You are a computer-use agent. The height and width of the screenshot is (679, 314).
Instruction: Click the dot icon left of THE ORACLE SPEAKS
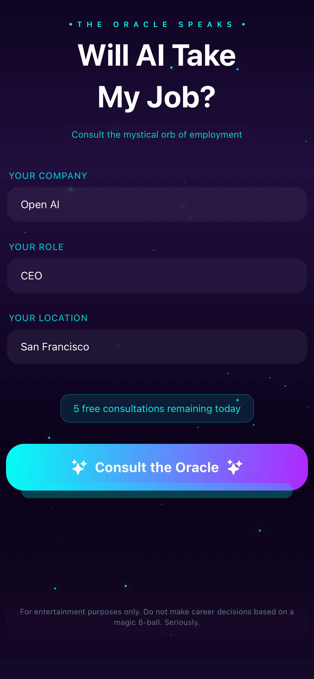pos(71,24)
